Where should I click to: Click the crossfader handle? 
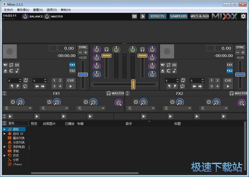(133, 84)
